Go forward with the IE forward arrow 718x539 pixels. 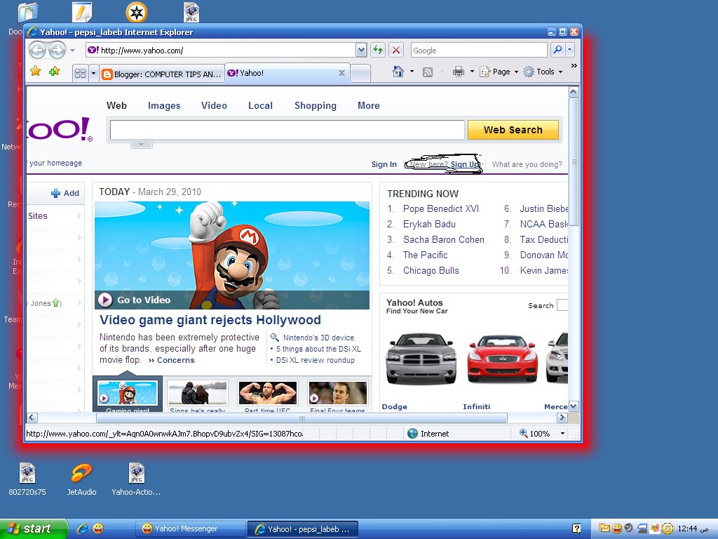(57, 50)
